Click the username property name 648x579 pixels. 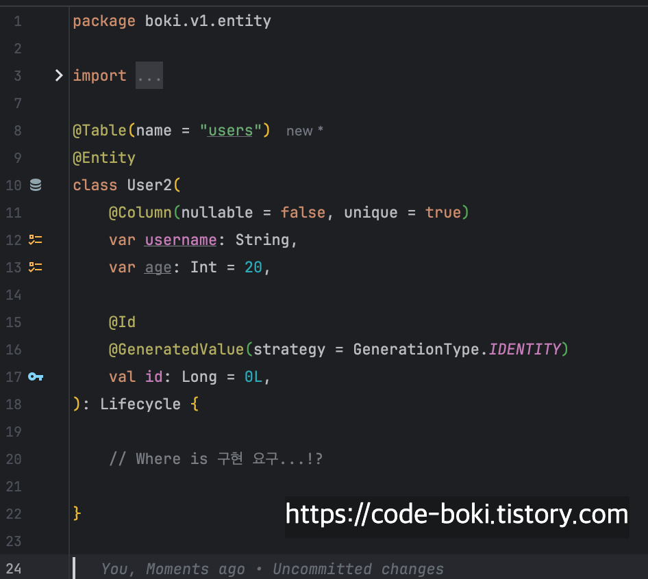click(181, 240)
